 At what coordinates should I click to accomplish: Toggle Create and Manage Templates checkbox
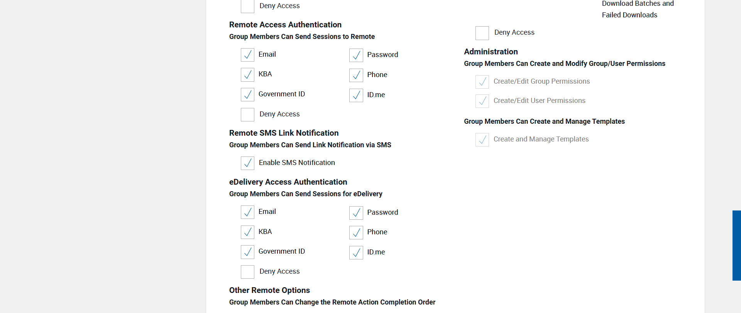pyautogui.click(x=482, y=140)
